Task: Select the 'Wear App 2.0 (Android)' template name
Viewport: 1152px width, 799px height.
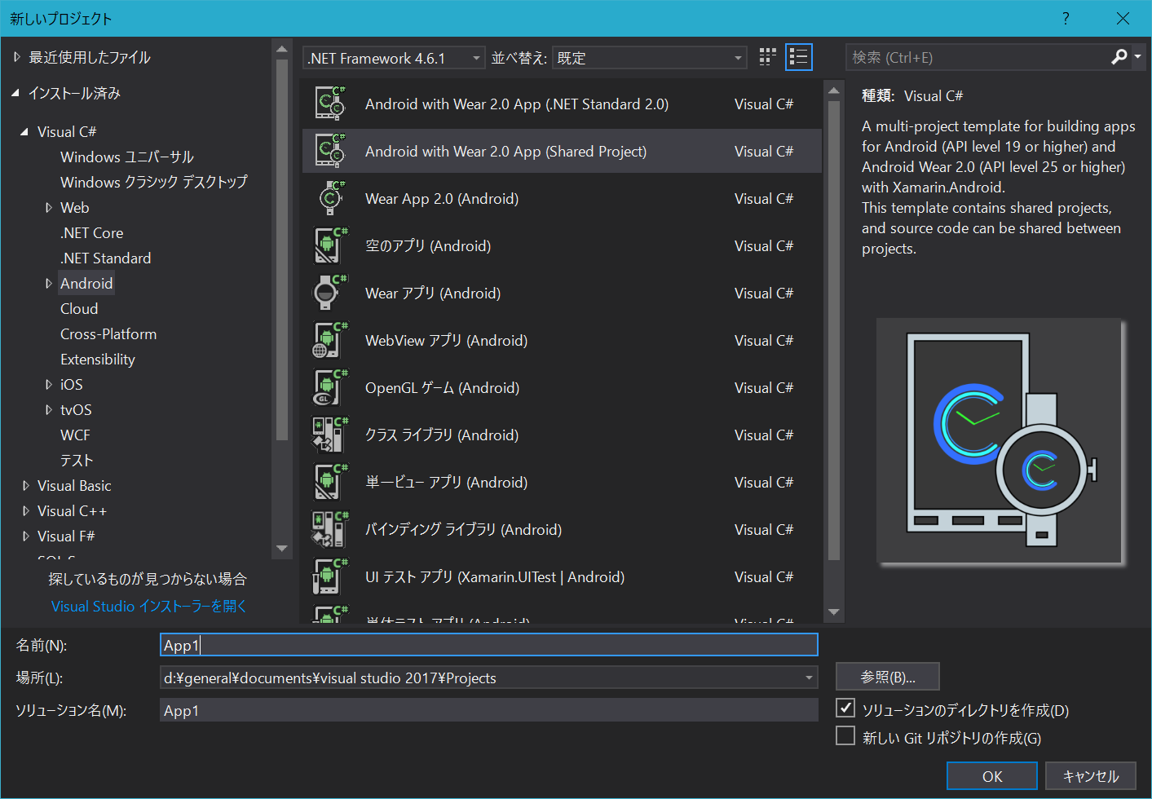Action: click(x=442, y=198)
